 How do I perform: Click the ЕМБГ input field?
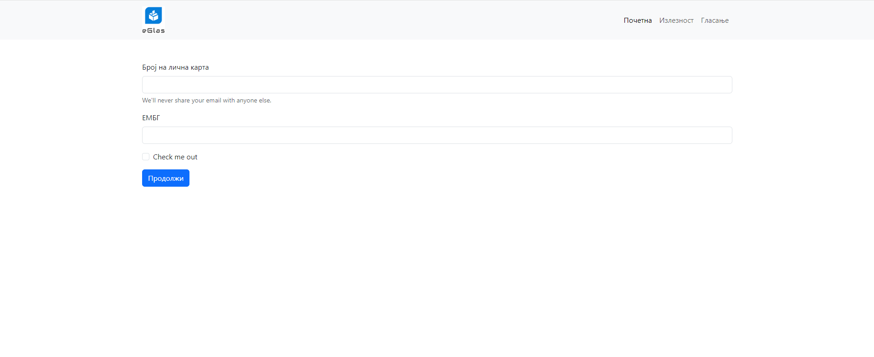437,135
